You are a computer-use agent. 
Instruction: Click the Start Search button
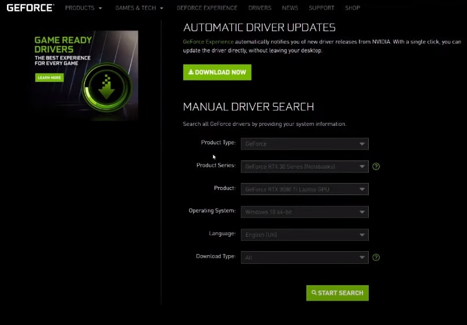[x=338, y=293]
